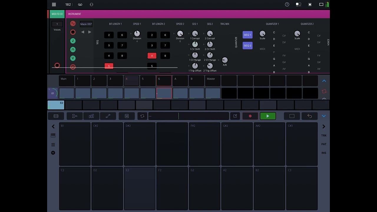Start playback with the green play button
The image size is (377, 212).
click(268, 116)
